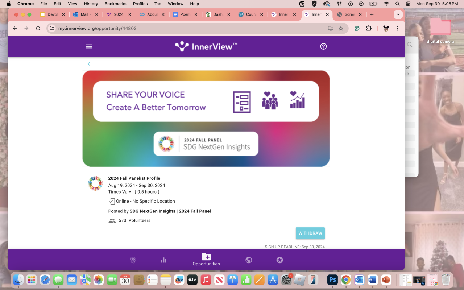Open the History menu in the menu bar
The width and height of the screenshot is (464, 290).
point(91,4)
